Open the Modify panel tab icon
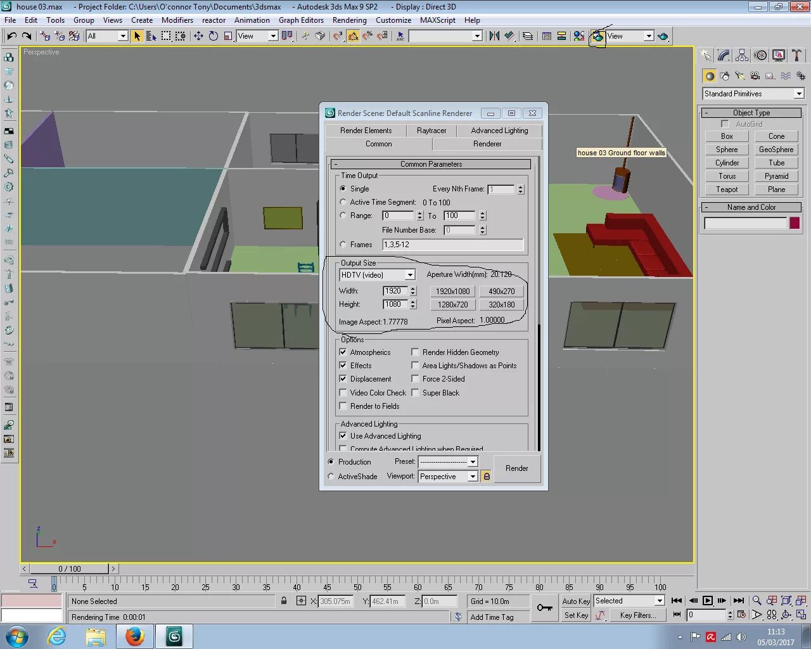The width and height of the screenshot is (811, 649). [724, 56]
